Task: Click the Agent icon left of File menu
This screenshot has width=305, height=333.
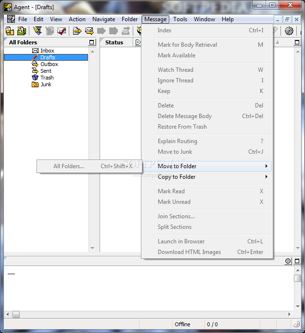Action: point(11,19)
